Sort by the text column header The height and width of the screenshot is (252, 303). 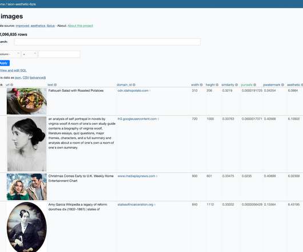(x=50, y=85)
